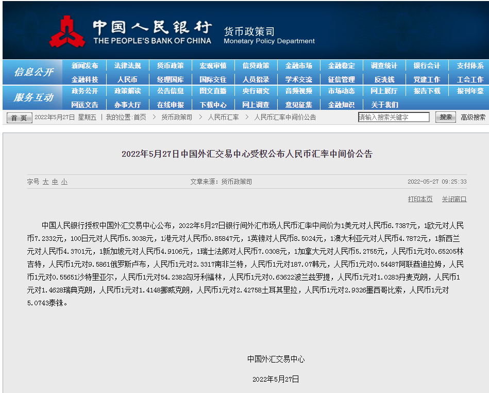Open 网上调查 menu item

pos(256,105)
